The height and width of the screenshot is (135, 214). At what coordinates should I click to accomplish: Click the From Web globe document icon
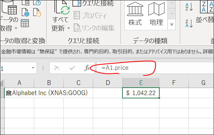tap(25, 12)
